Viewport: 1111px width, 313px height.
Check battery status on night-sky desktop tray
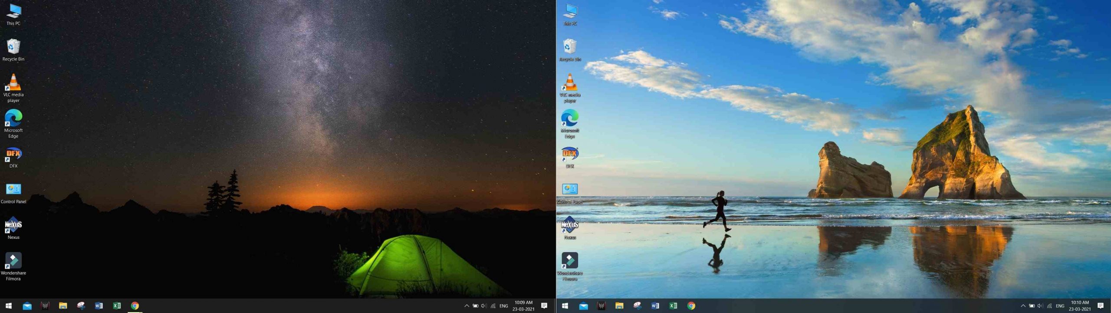click(x=475, y=306)
